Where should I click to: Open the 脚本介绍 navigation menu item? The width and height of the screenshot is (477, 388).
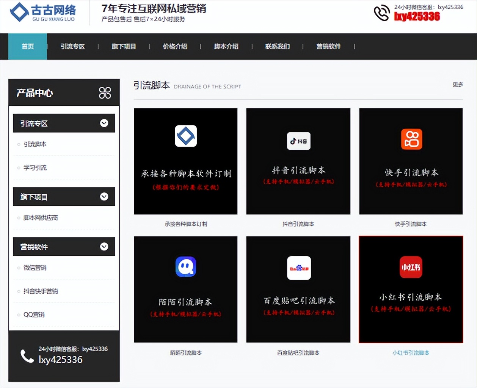[226, 46]
